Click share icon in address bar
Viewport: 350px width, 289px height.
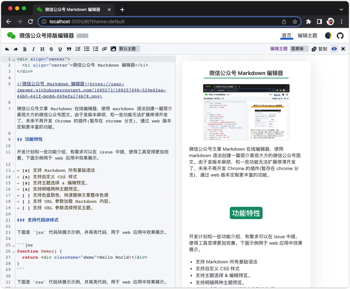[x=284, y=21]
